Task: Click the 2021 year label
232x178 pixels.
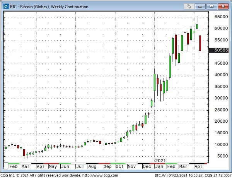Action: 160,161
